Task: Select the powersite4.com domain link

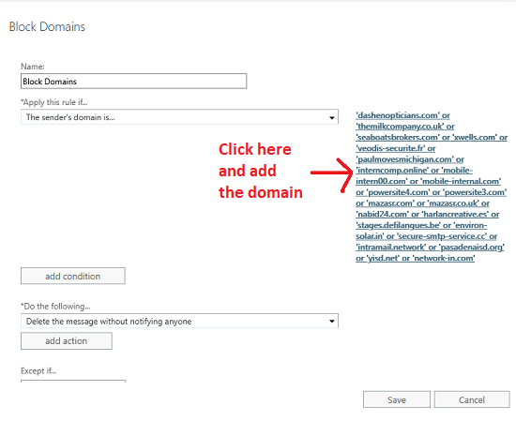Action: tap(399, 192)
